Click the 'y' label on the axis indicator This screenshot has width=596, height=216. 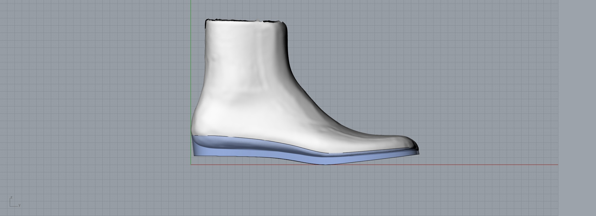coord(20,205)
